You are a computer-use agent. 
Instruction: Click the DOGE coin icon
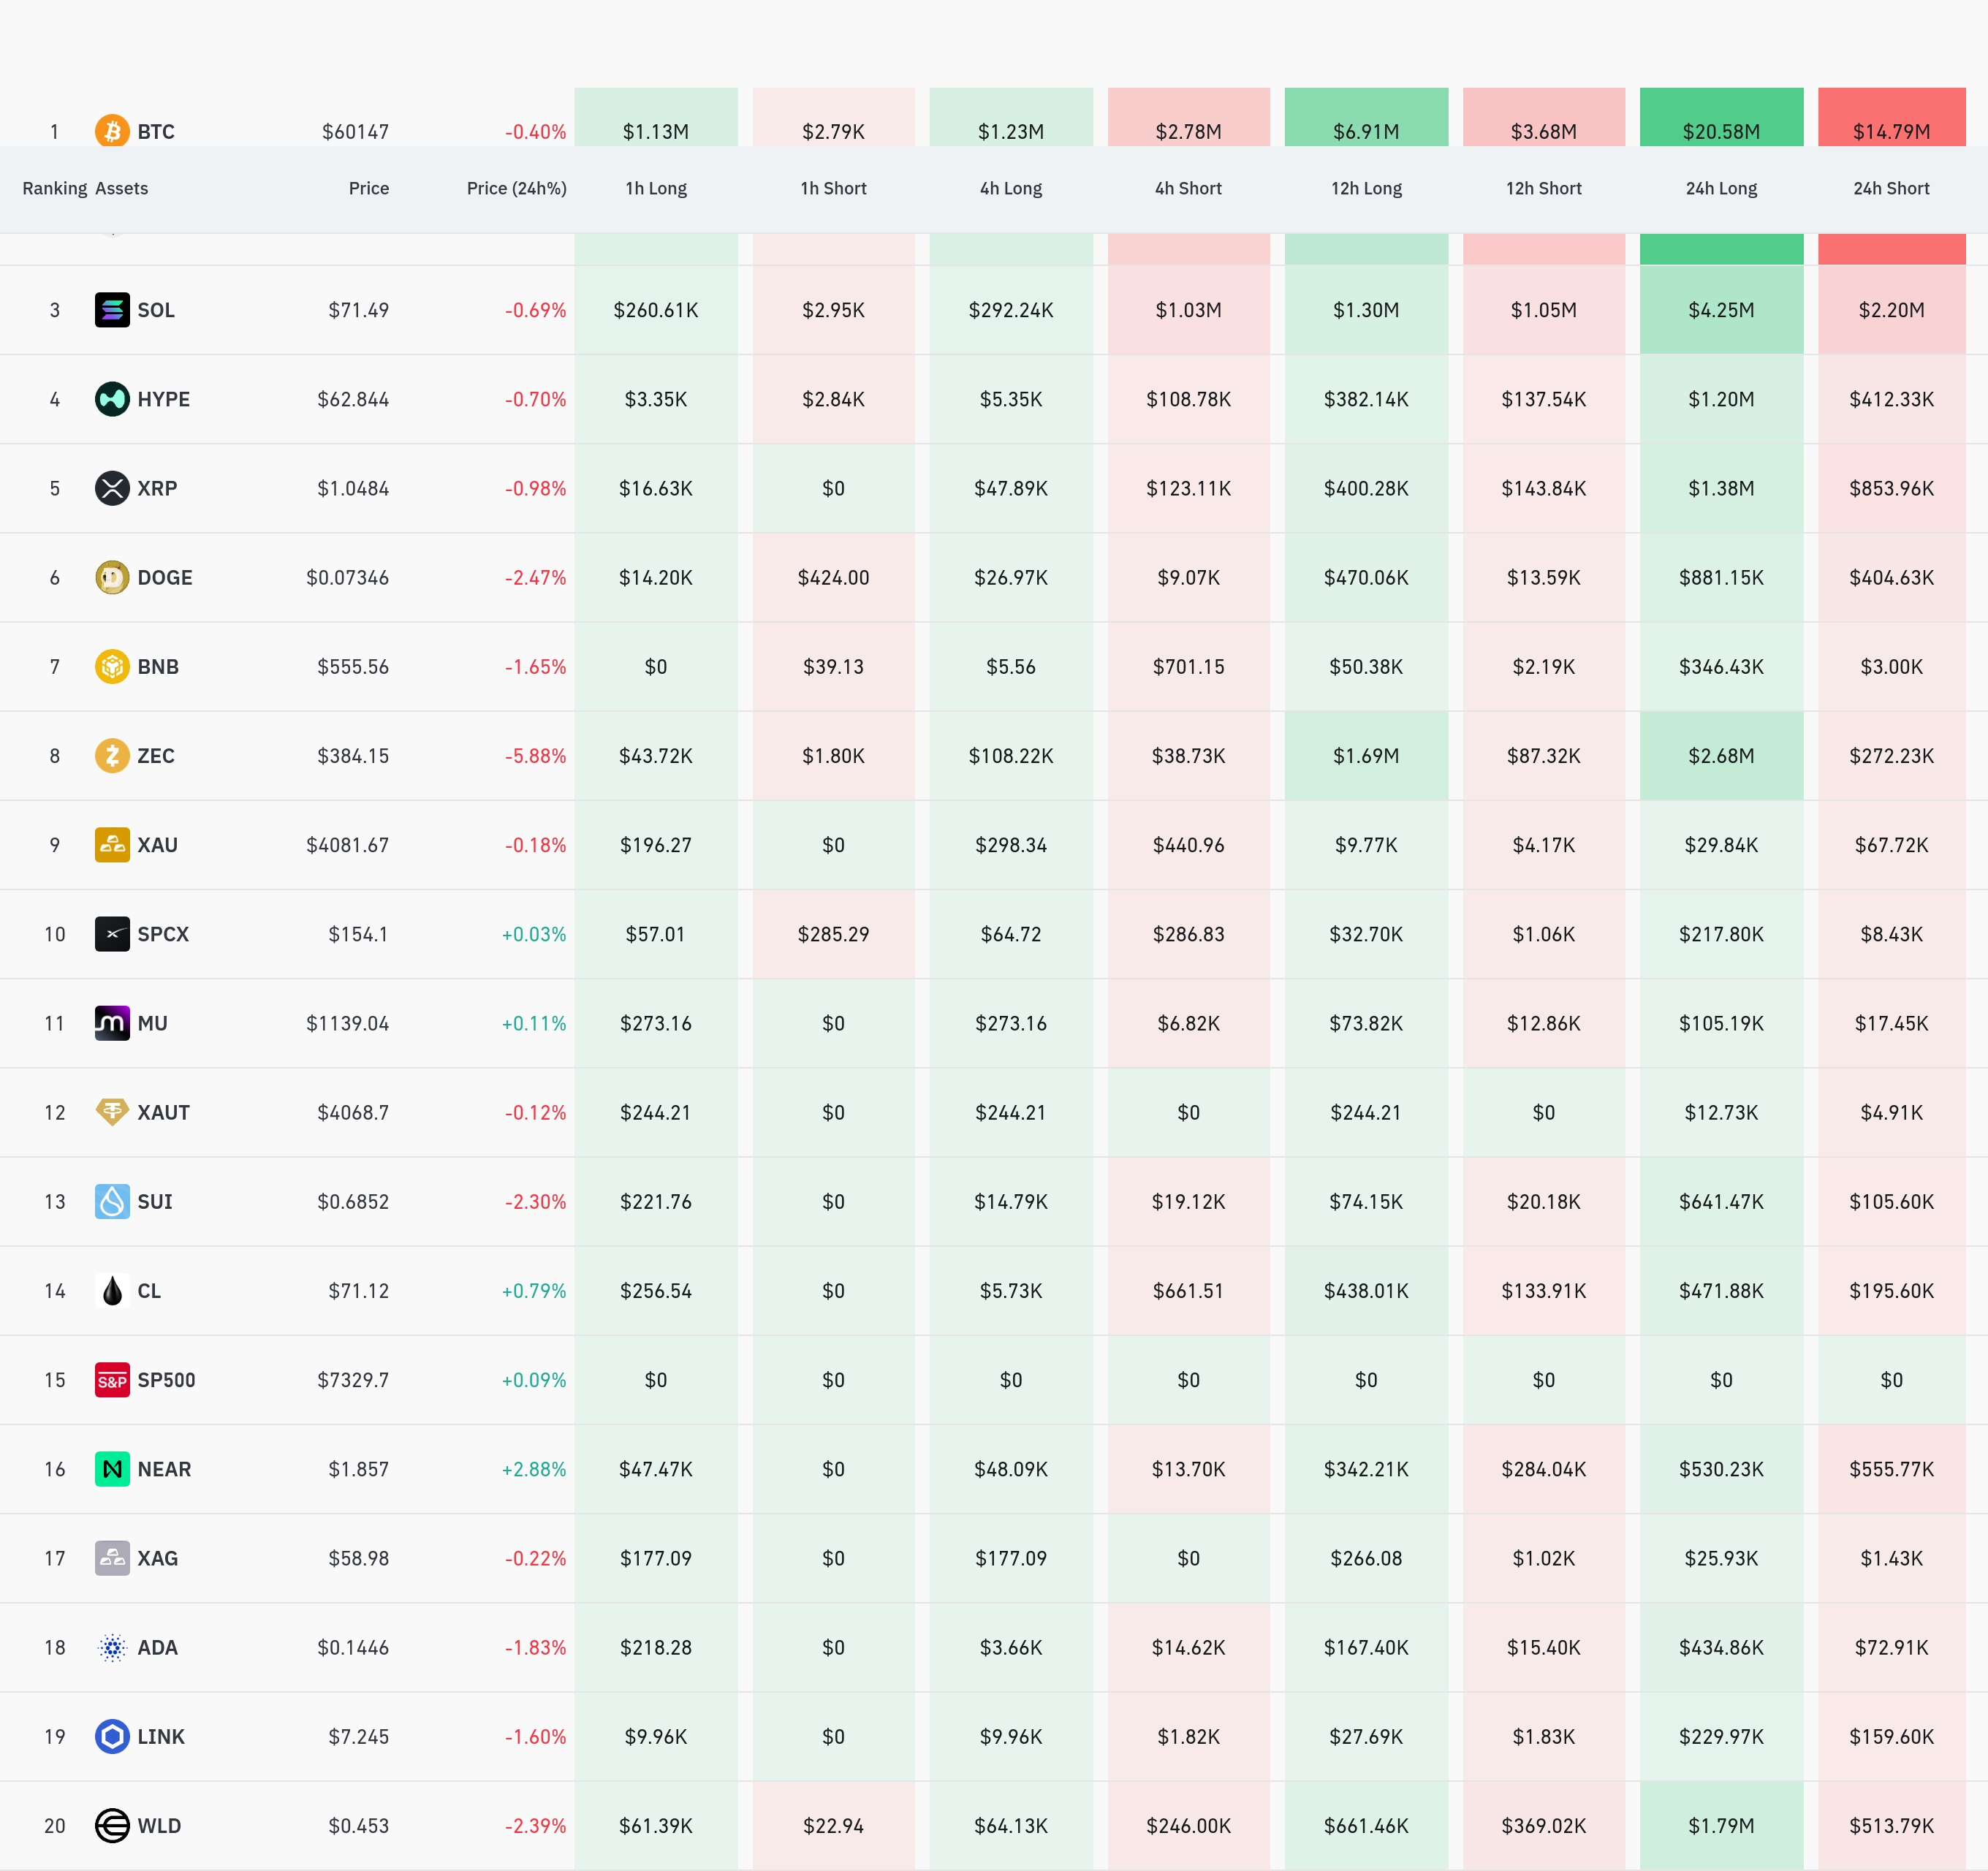(112, 577)
